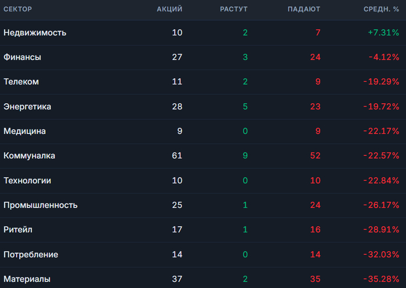Viewport: 406px width, 288px height.
Task: Sort by the ПАДАЮТ column header
Action: coord(304,9)
